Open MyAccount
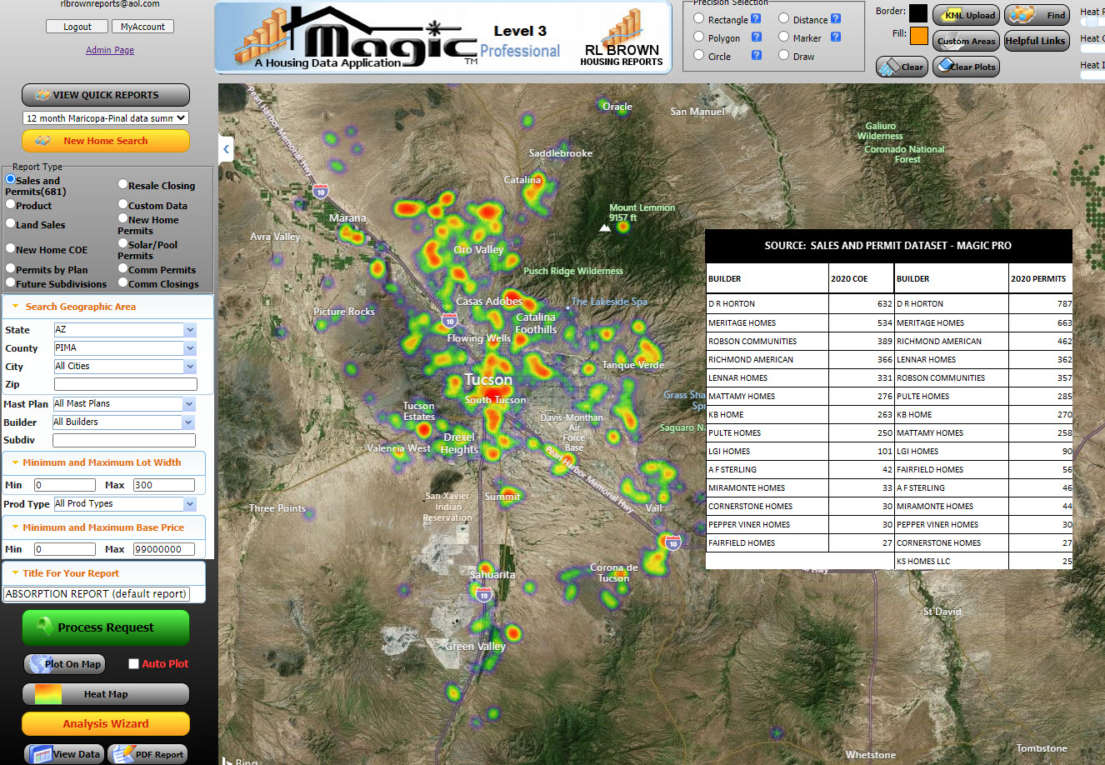The image size is (1105, 765). pos(142,27)
